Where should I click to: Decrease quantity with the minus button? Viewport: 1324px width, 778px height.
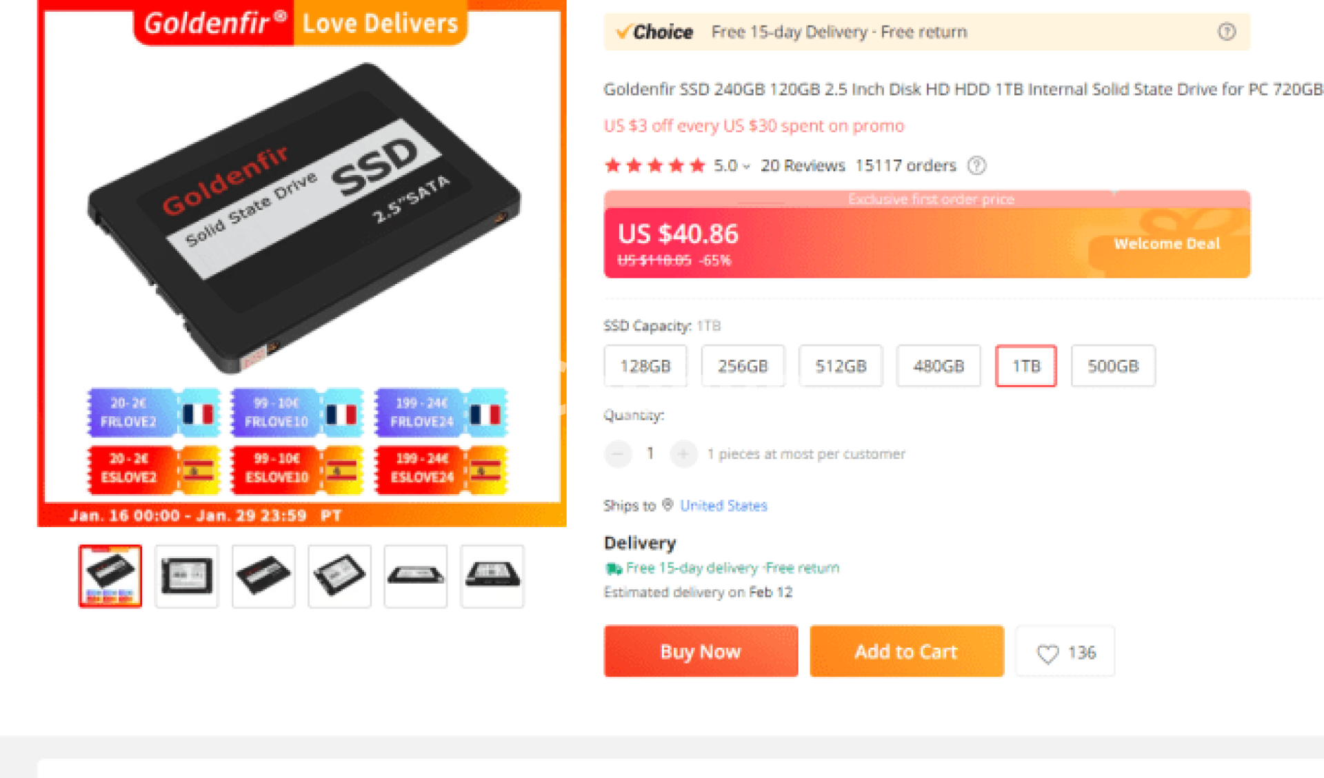(618, 454)
